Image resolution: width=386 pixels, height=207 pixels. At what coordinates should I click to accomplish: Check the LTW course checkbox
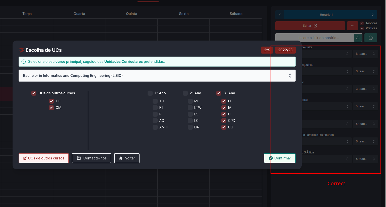pos(190,108)
